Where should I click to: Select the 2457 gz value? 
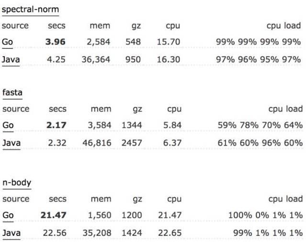(131, 143)
